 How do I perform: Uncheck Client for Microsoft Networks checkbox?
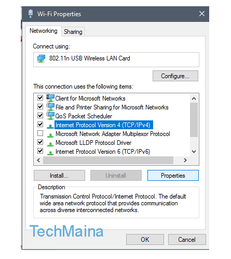[x=40, y=98]
